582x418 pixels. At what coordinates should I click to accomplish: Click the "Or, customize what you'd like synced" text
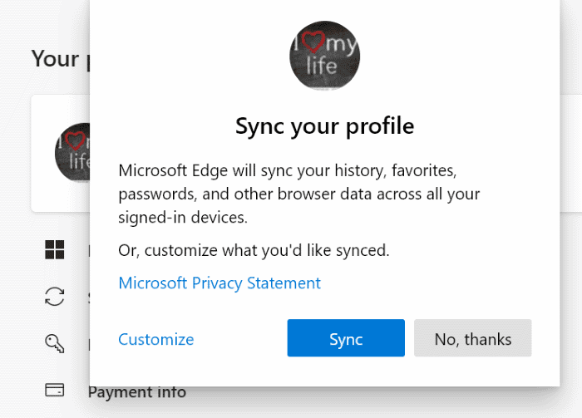254,249
